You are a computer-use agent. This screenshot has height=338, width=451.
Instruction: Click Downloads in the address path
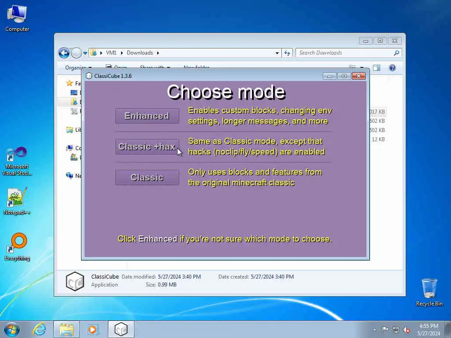pyautogui.click(x=140, y=53)
